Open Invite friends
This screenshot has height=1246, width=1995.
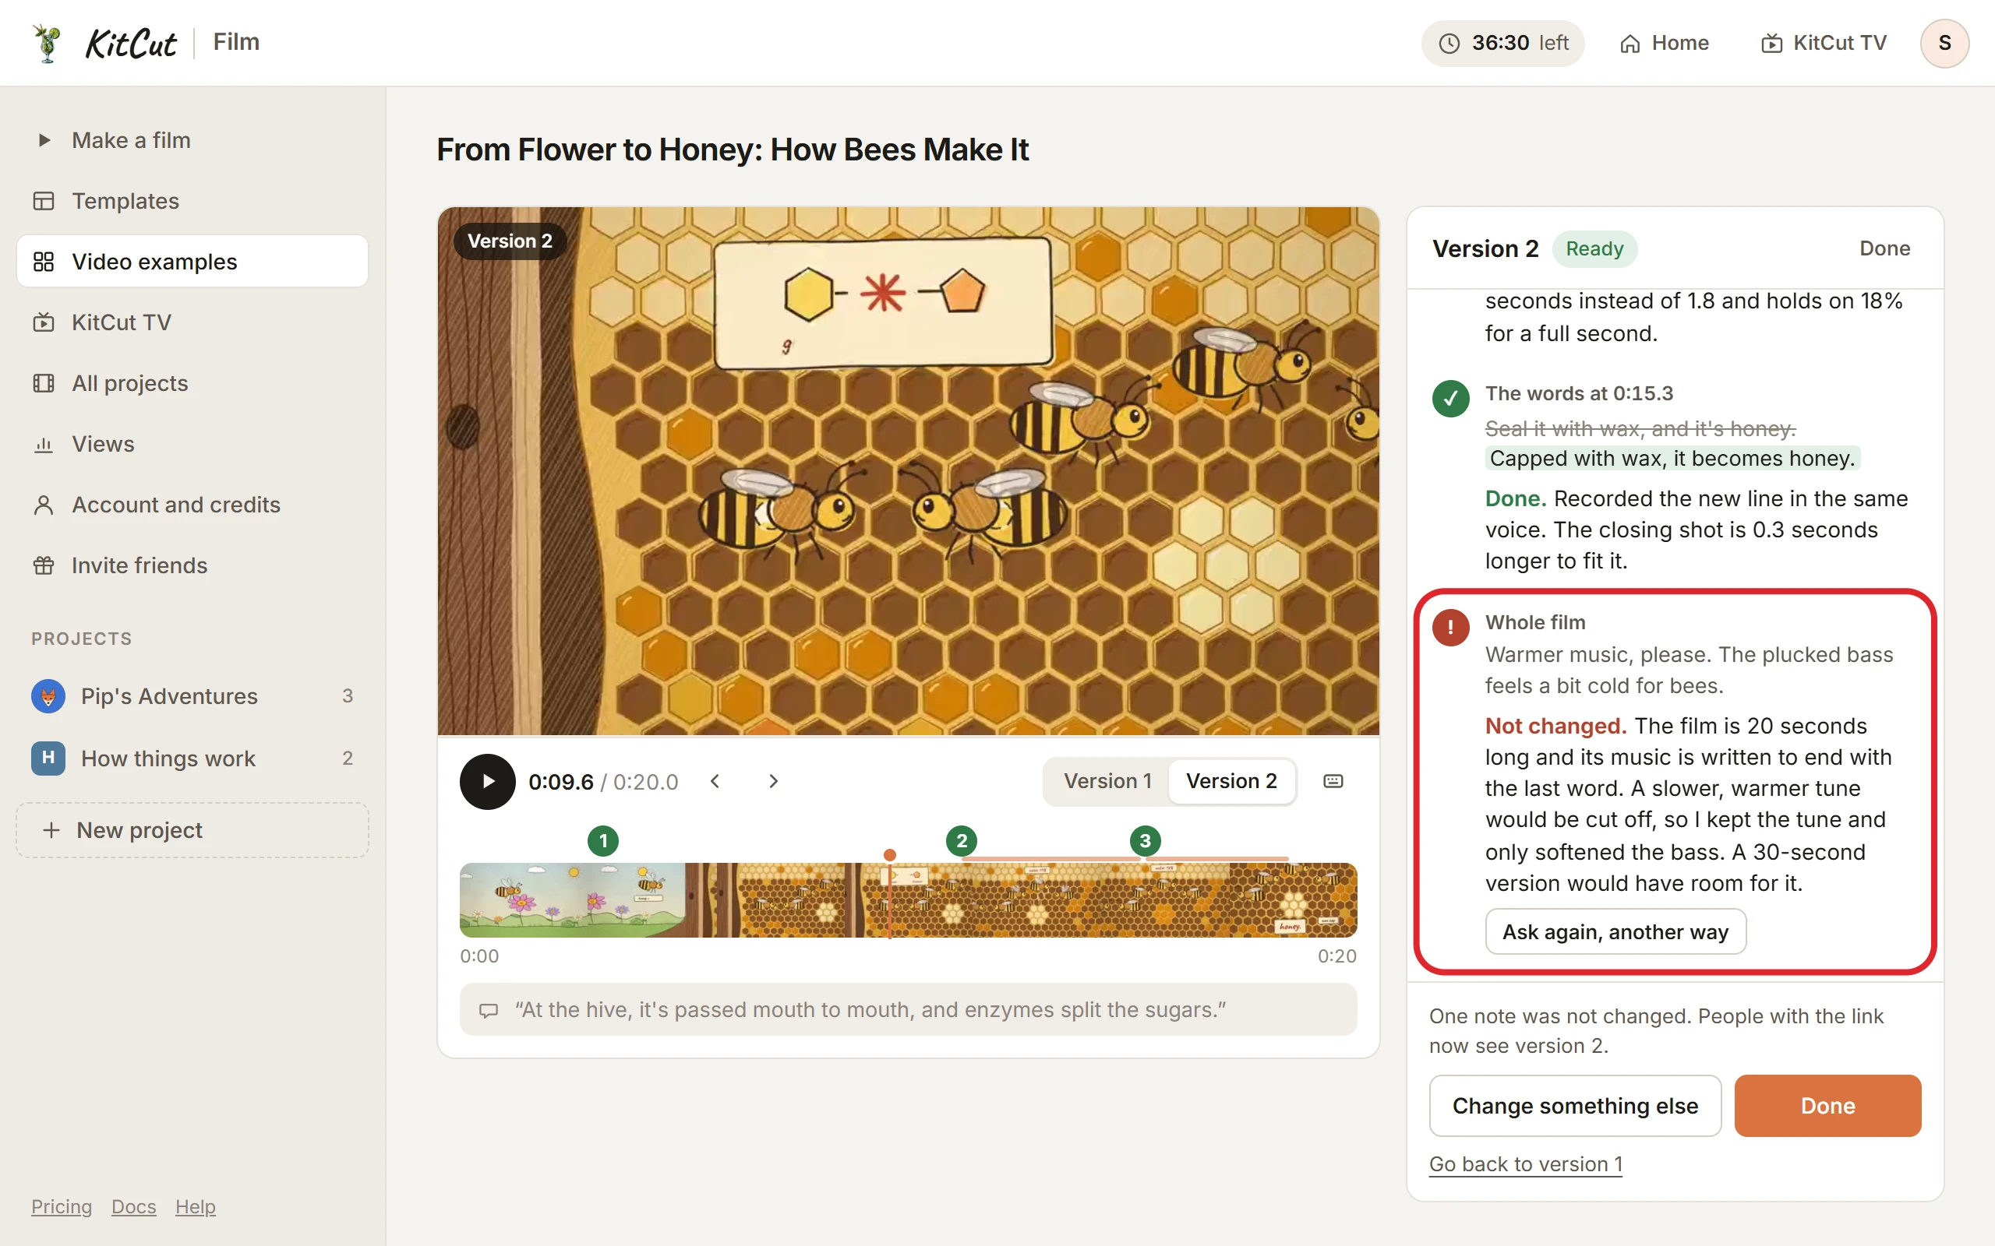(x=192, y=565)
